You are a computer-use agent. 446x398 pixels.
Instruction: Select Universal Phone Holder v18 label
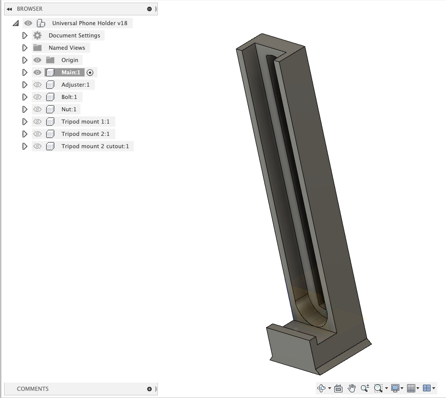90,23
